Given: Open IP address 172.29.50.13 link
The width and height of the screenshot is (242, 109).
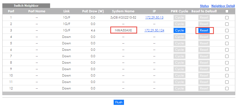Looking at the screenshot, I should click(154, 18).
